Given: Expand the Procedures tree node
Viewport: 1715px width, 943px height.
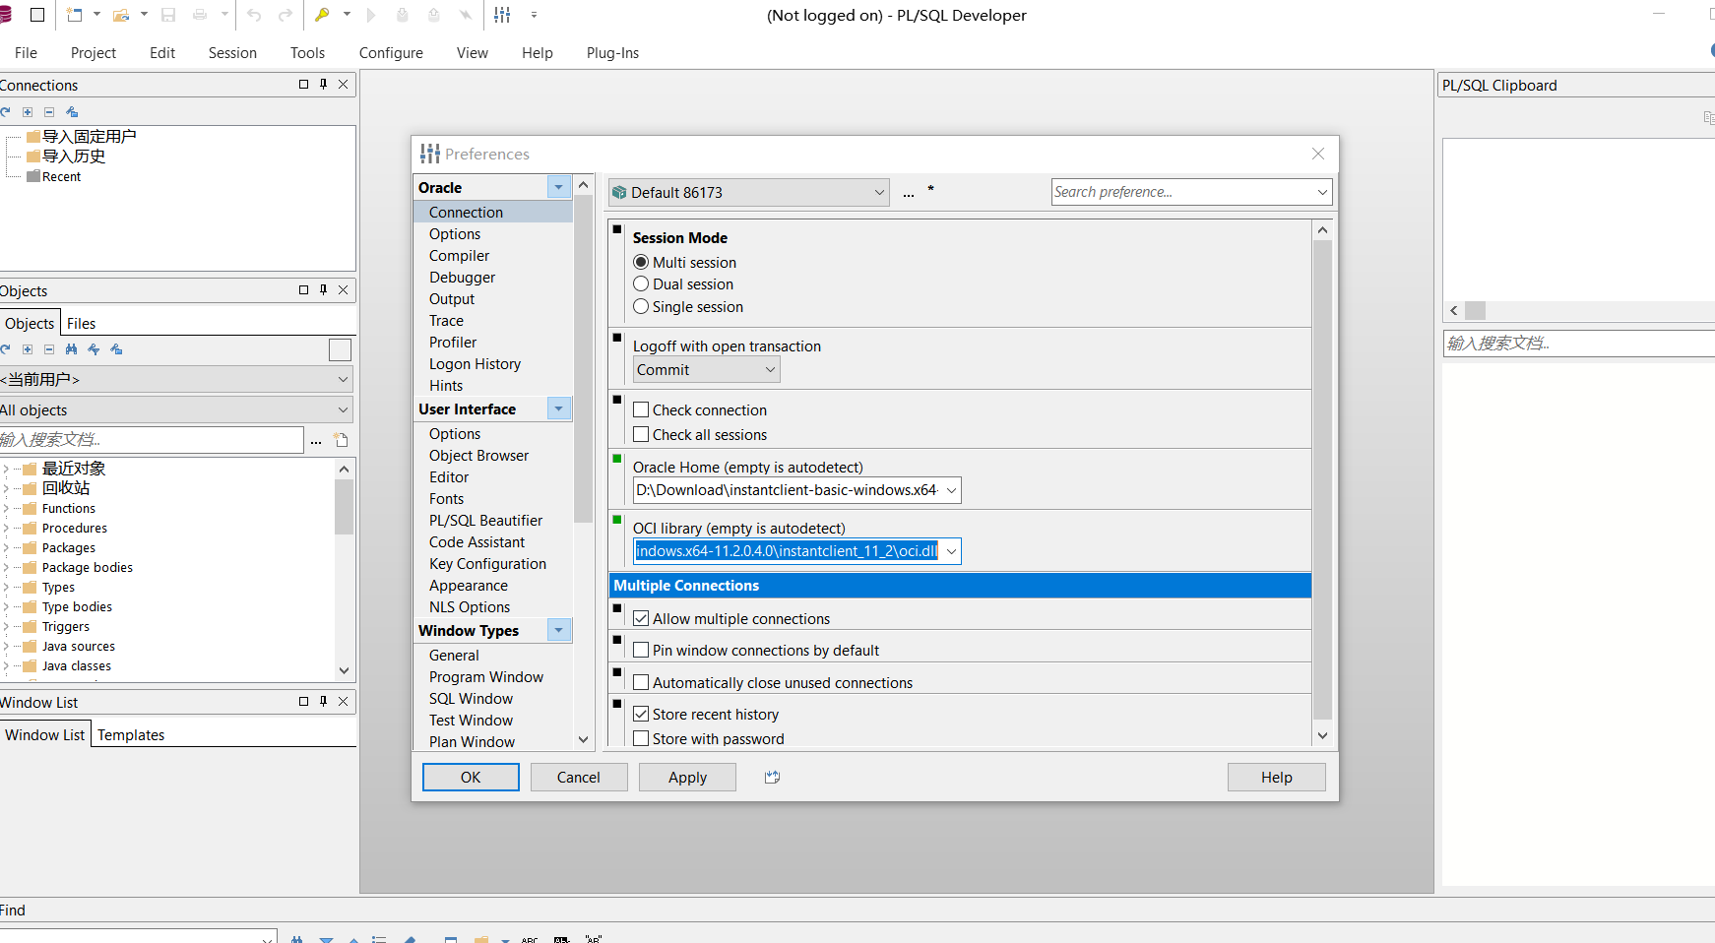Looking at the screenshot, I should (8, 528).
